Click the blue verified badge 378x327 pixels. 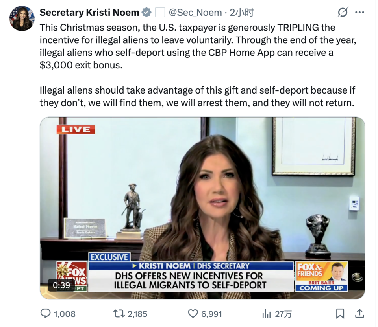(x=146, y=12)
